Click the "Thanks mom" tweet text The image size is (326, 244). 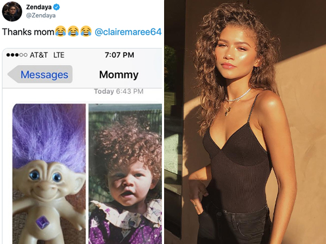tap(28, 32)
